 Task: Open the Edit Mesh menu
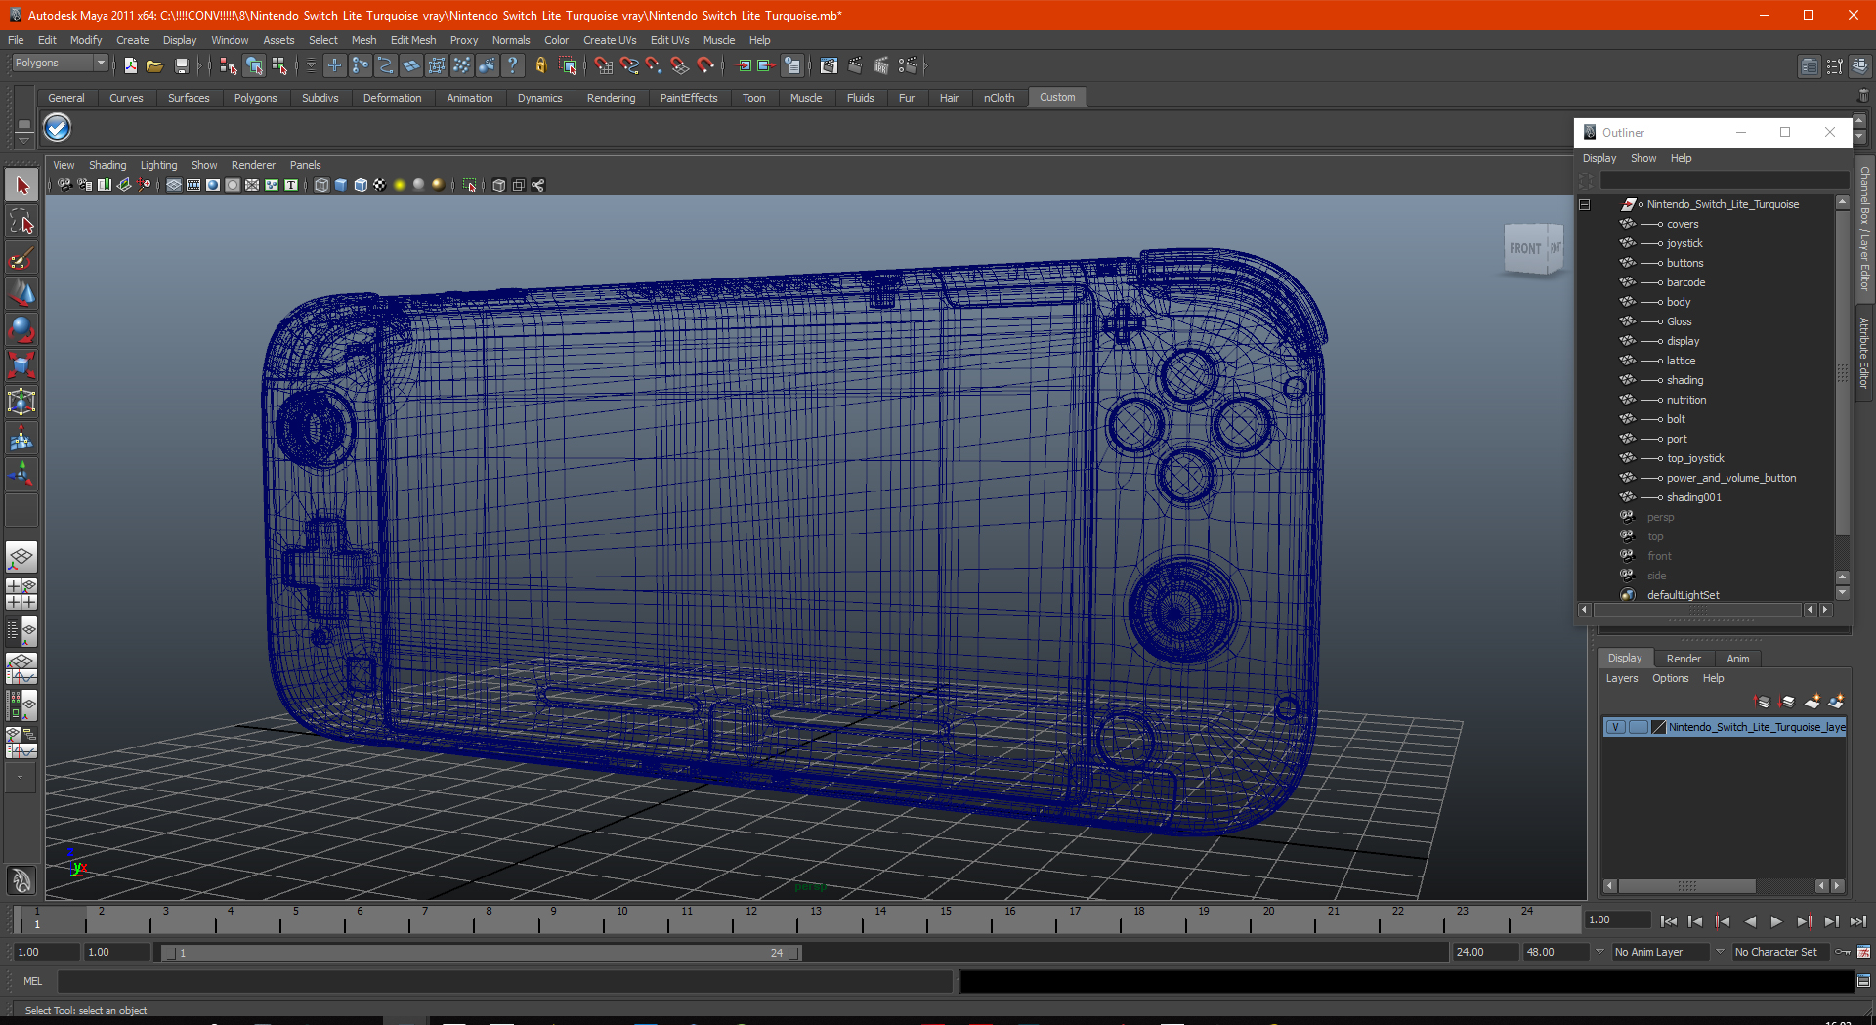[413, 40]
